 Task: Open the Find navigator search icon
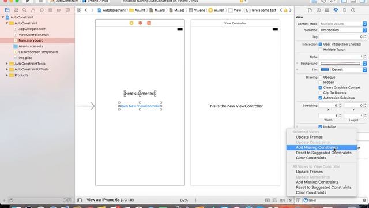click(24, 10)
